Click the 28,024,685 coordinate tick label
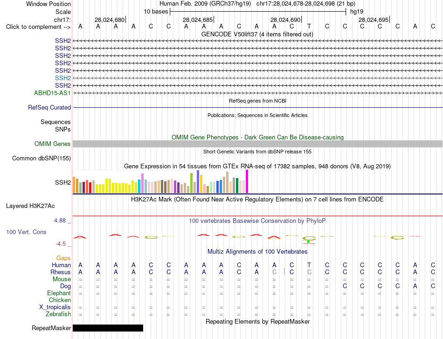The width and height of the screenshot is (443, 339). coord(198,20)
